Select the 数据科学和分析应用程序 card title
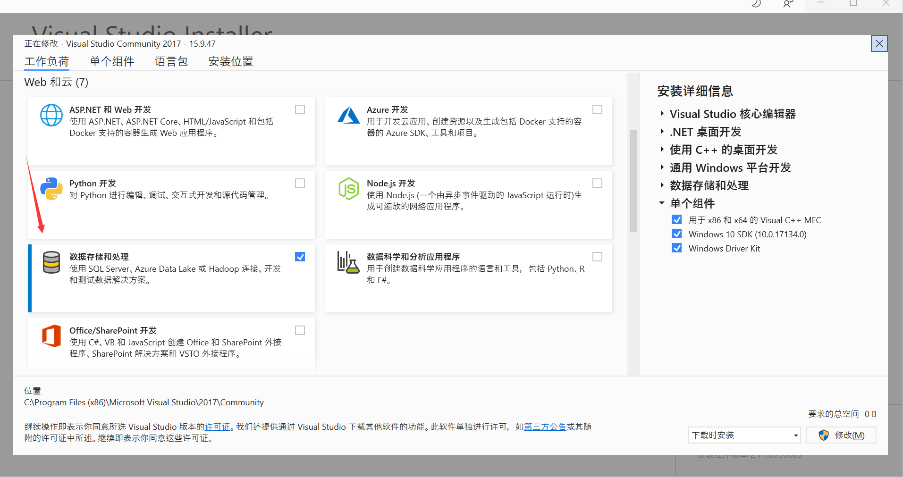 coord(414,257)
